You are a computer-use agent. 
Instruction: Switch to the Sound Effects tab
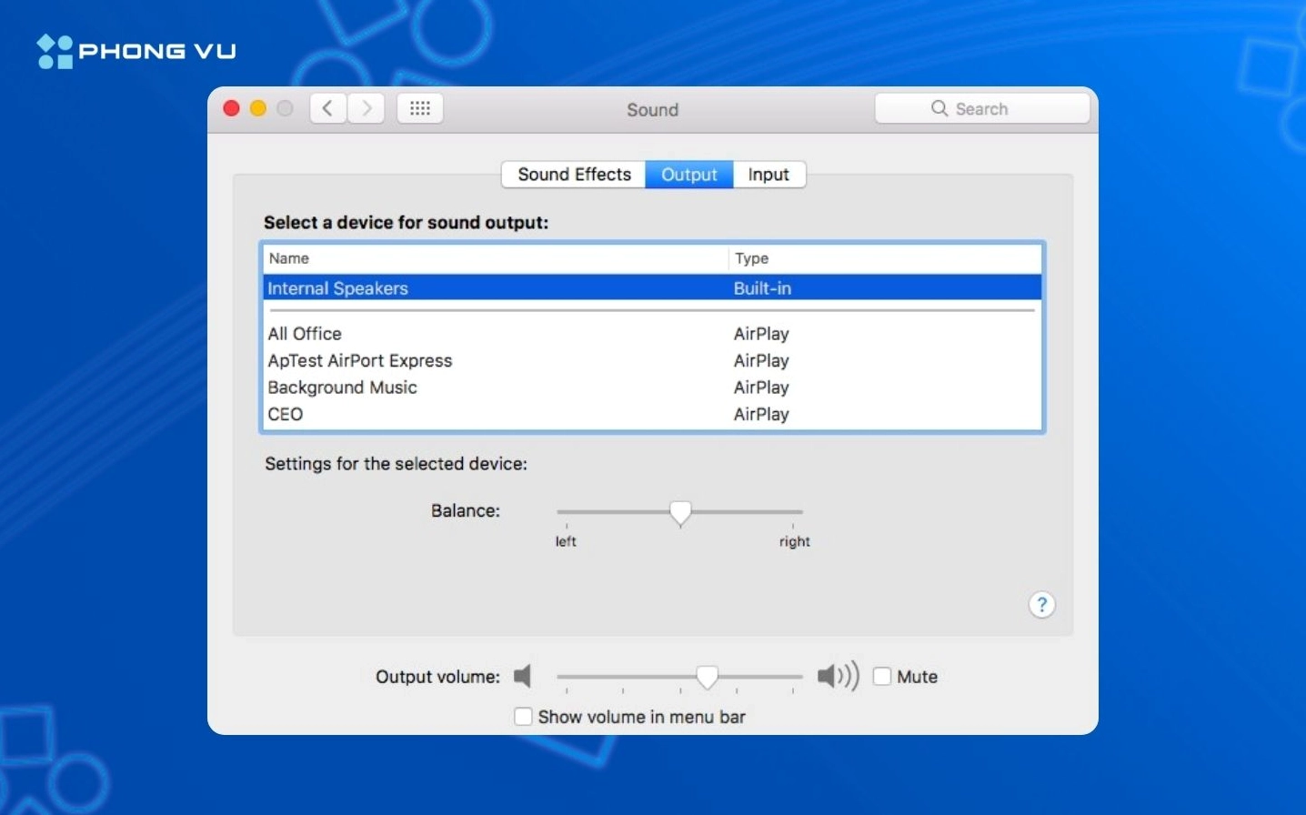[574, 175]
